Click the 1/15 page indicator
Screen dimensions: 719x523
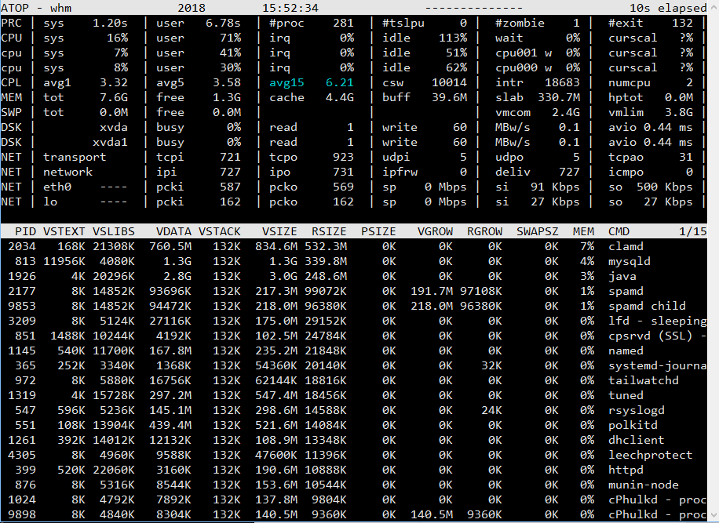pyautogui.click(x=692, y=231)
